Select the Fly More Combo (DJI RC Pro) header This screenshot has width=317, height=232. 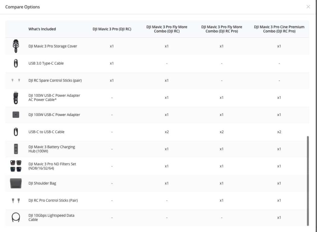pos(222,29)
